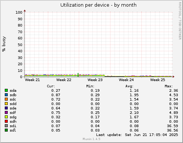Click the 'Week 21' axis label
The height and width of the screenshot is (143, 183).
point(32,80)
